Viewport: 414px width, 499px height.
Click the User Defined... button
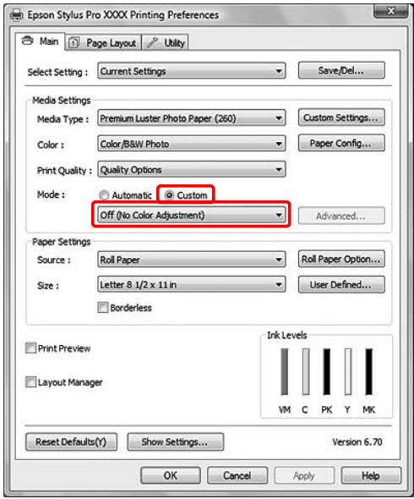tap(341, 284)
